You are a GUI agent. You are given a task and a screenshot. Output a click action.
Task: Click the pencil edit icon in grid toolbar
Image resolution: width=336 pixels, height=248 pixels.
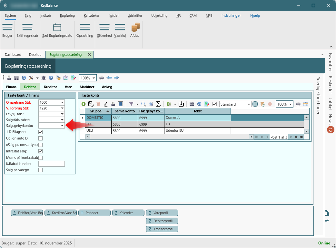point(105,104)
